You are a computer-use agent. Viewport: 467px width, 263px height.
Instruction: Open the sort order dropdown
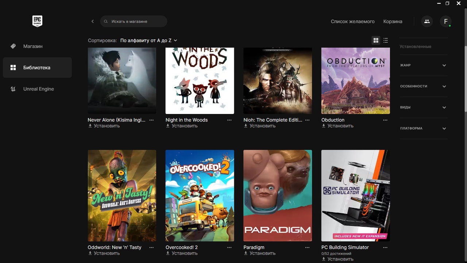(148, 41)
